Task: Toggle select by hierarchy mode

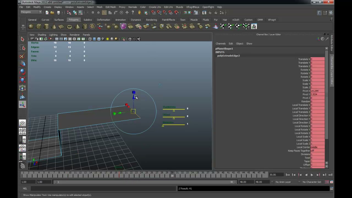Action: click(x=69, y=12)
